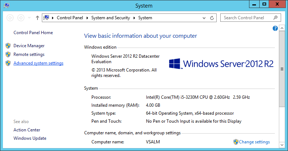Click the vertical scrollbar thumb

282,69
